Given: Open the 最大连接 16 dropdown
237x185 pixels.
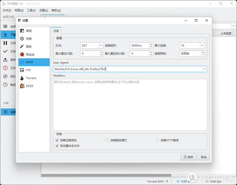Looking at the screenshot, I should pyautogui.click(x=202, y=45).
